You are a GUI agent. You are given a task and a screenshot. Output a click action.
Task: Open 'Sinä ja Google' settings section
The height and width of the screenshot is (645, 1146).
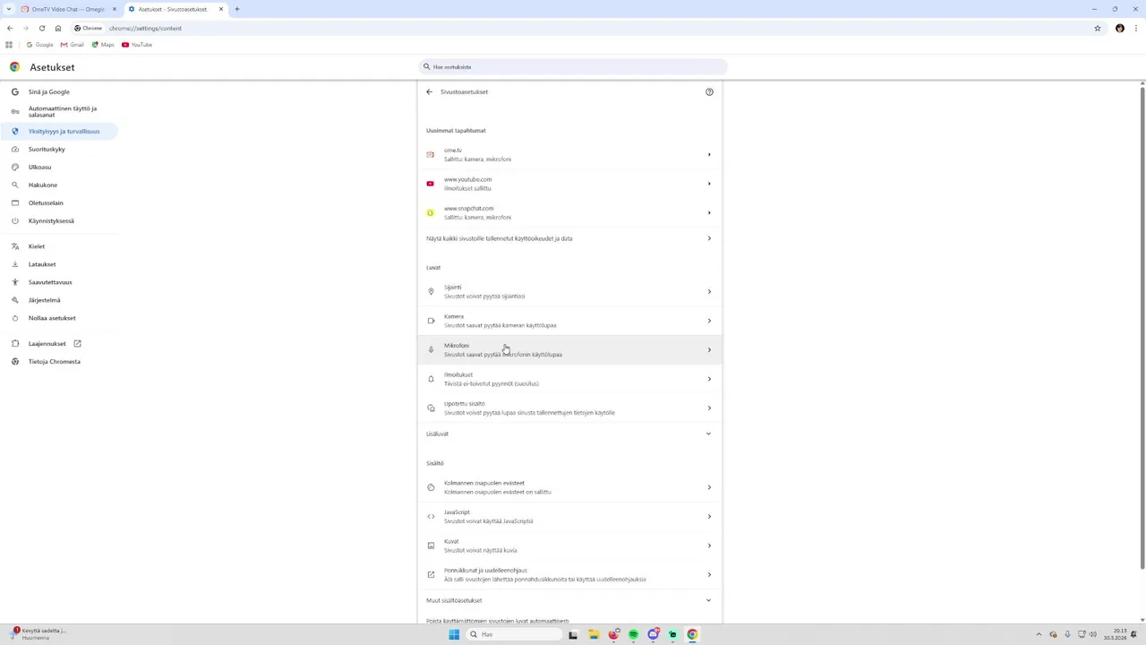click(59, 91)
